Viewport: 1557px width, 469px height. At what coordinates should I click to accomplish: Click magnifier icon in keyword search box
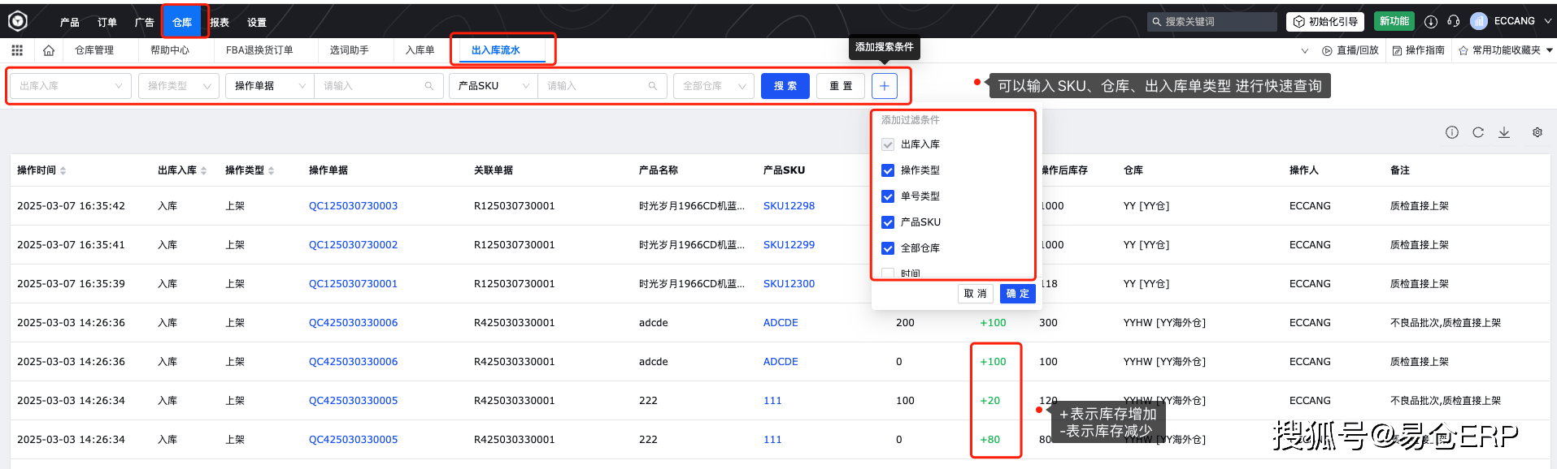point(1156,22)
